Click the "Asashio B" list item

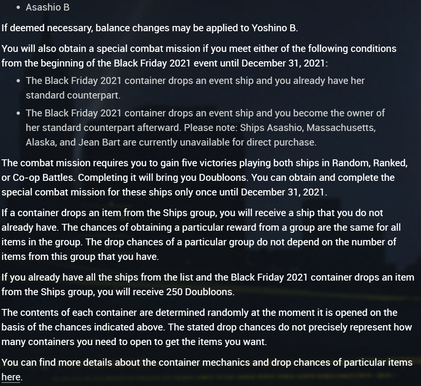tap(47, 7)
